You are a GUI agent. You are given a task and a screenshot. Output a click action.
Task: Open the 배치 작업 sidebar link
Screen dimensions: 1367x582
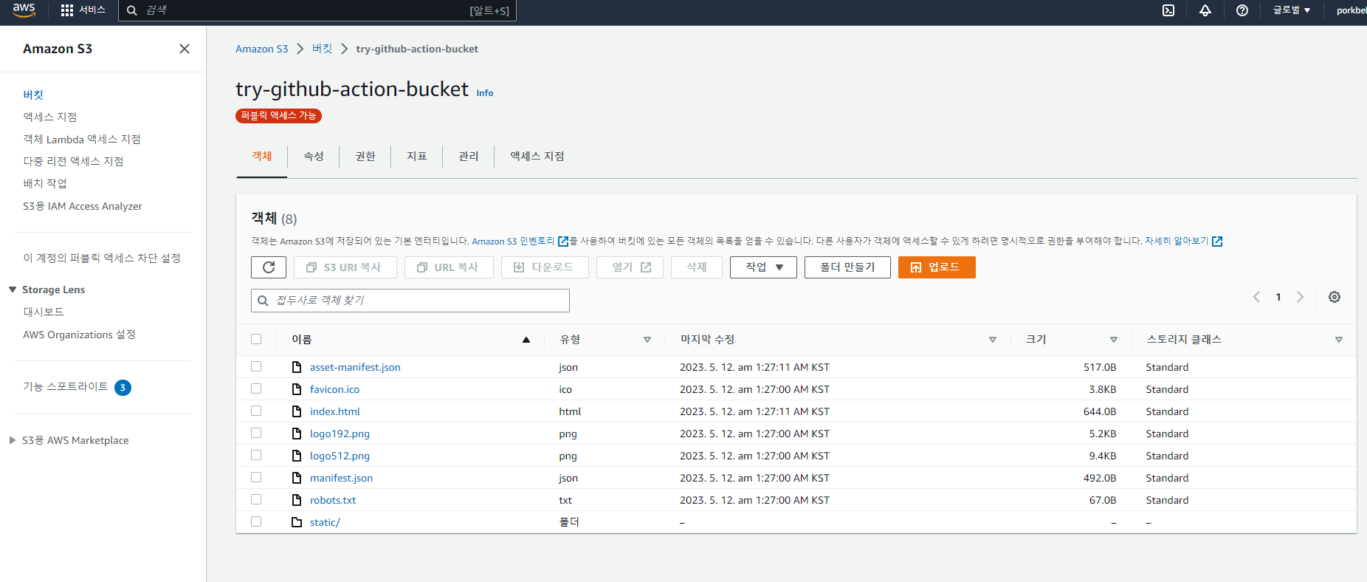(45, 183)
